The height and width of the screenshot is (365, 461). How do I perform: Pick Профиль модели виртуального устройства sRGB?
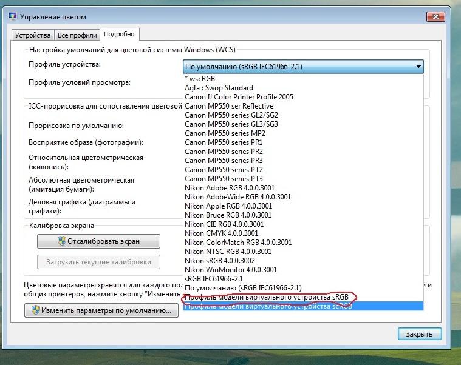[303, 297]
